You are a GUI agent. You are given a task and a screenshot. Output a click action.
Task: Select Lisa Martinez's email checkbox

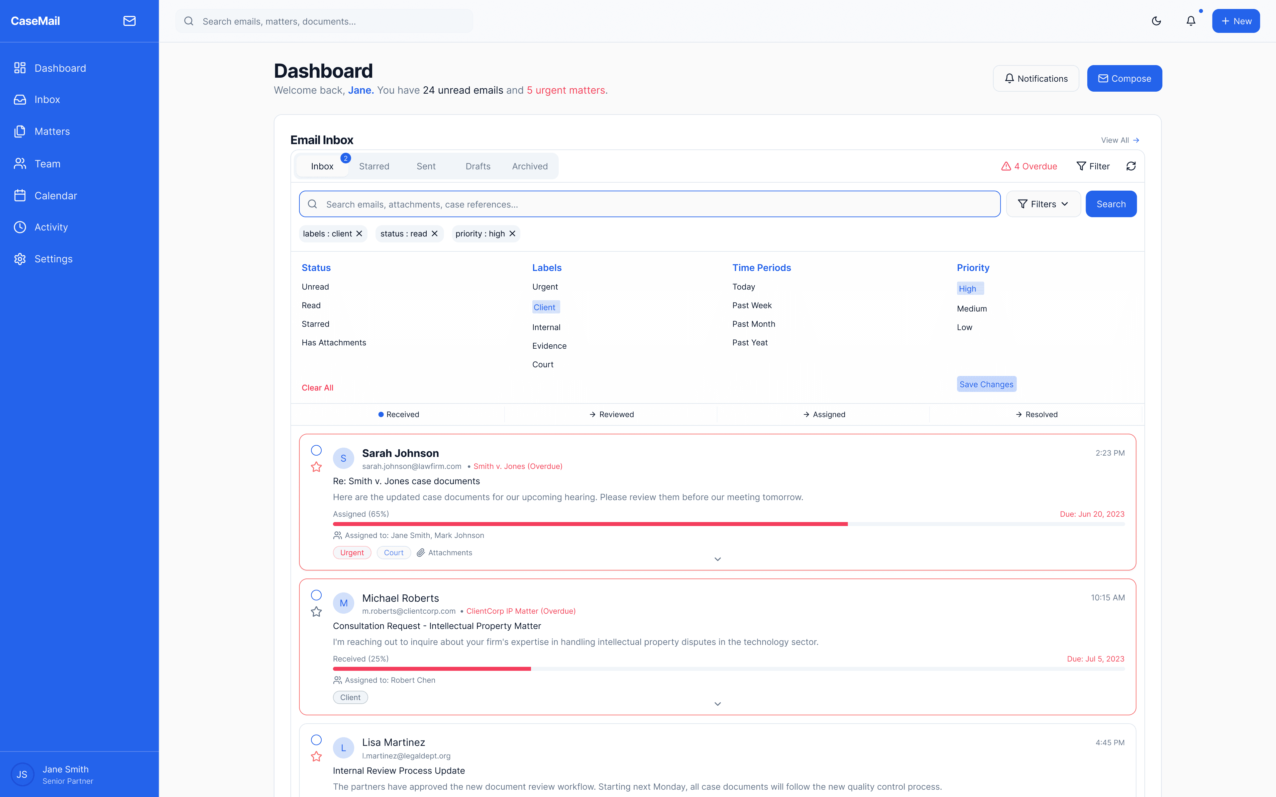316,740
